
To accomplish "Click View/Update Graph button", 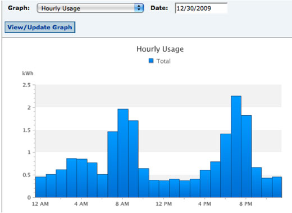I will (x=40, y=28).
